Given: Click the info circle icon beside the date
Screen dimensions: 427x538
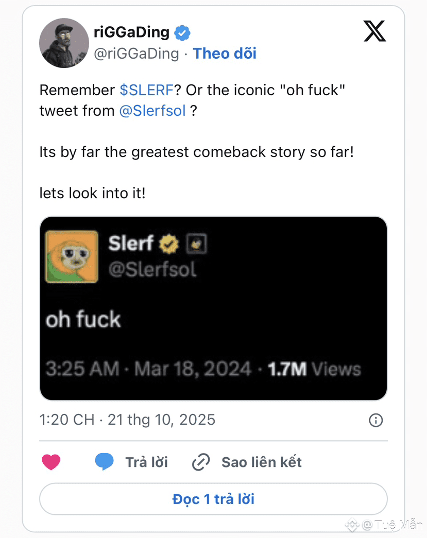Looking at the screenshot, I should (x=376, y=420).
